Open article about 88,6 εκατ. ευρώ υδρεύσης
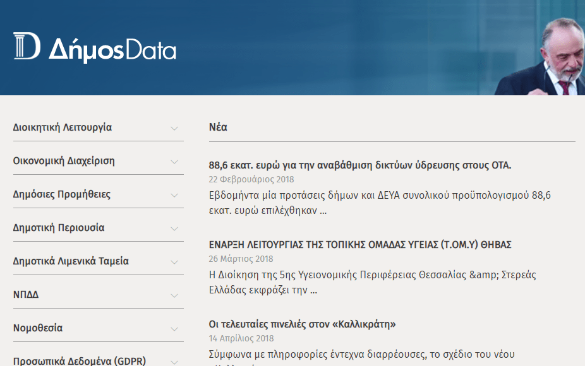Image resolution: width=585 pixels, height=366 pixels. 359,165
